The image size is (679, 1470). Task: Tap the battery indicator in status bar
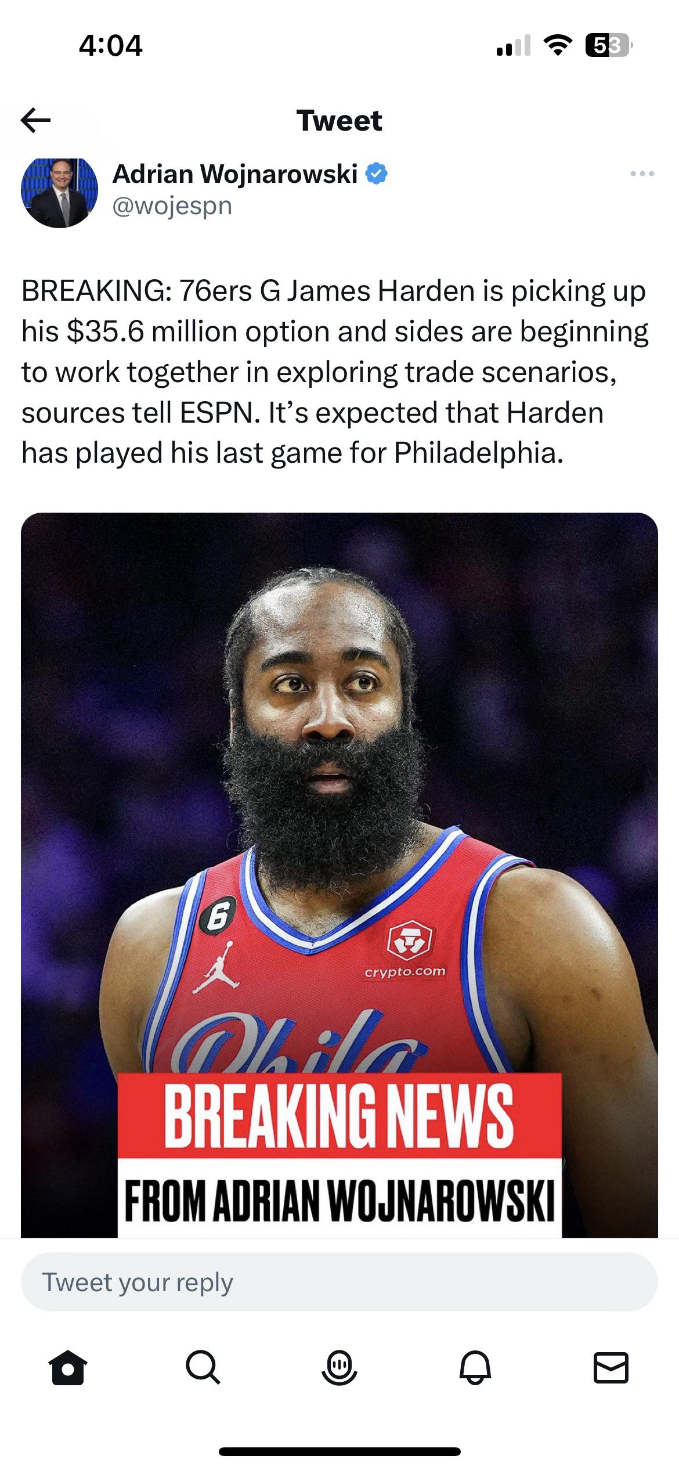point(609,45)
